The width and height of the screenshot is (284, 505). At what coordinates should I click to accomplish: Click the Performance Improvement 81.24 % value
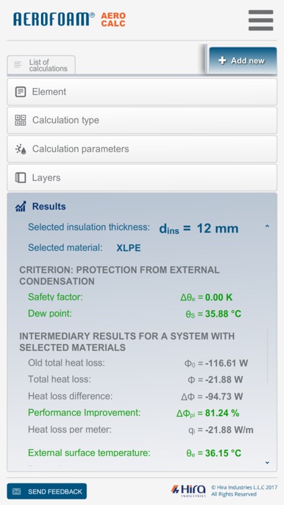point(208,413)
